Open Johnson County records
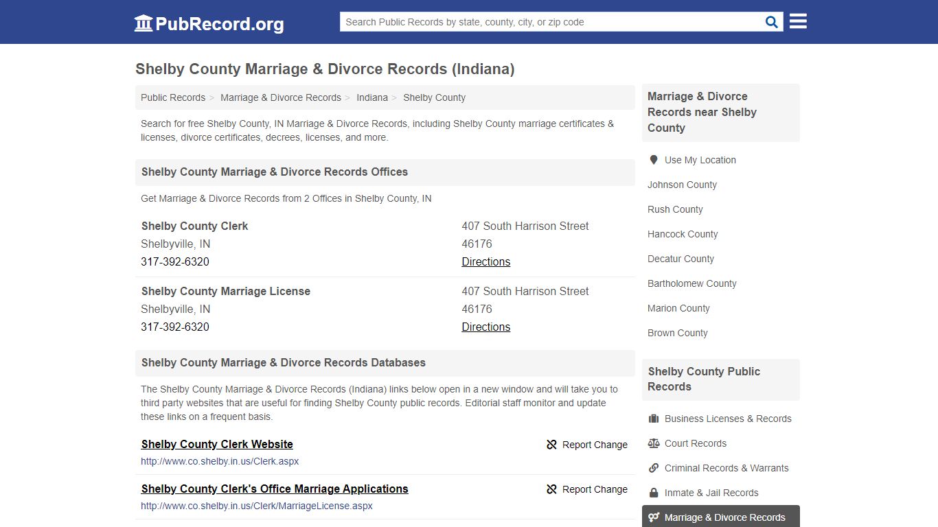Viewport: 938px width, 527px height. coord(682,185)
